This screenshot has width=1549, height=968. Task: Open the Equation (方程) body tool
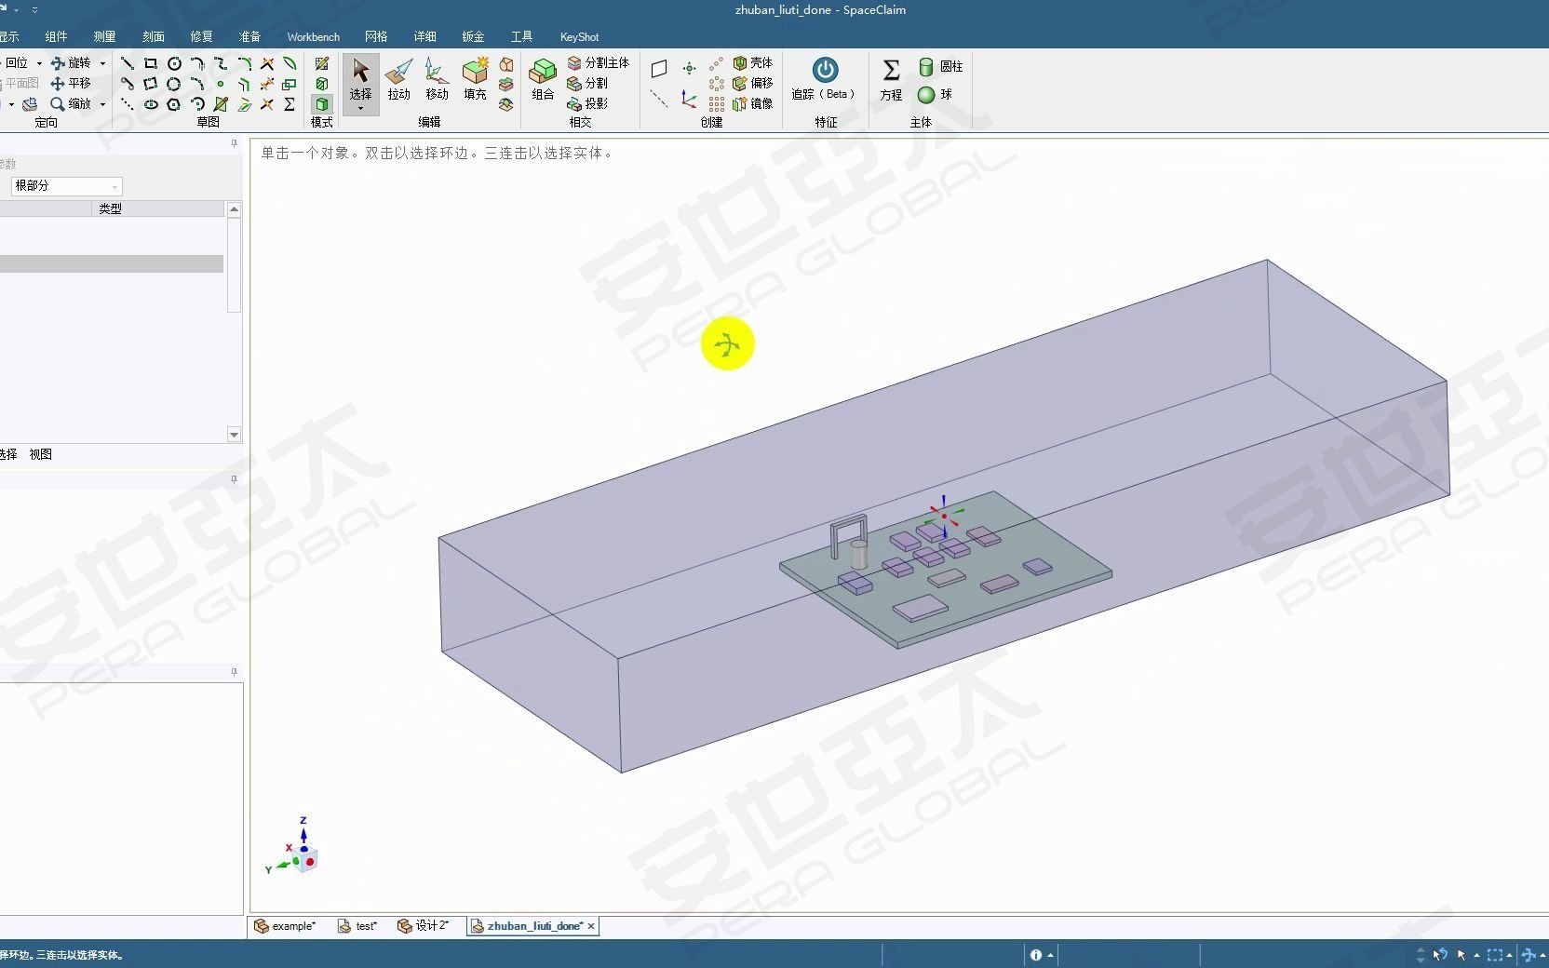(891, 78)
